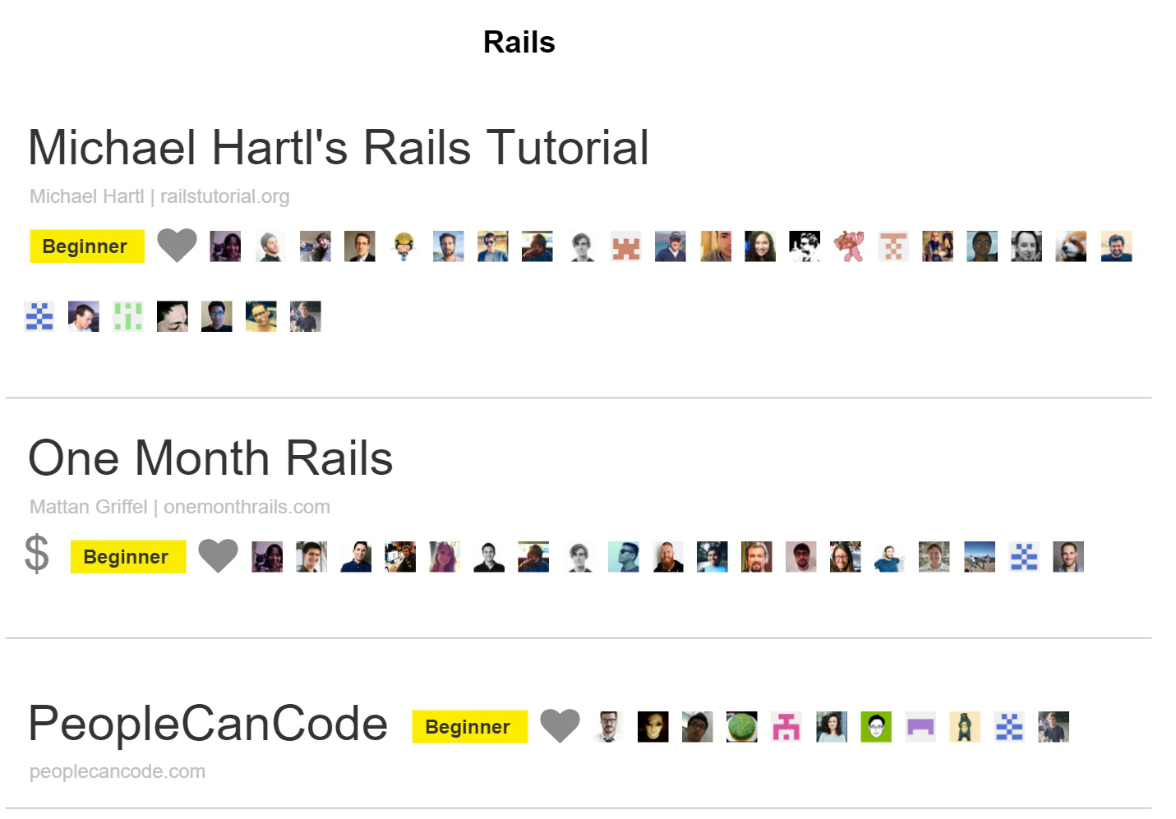Open the One Month Rails title link
The height and width of the screenshot is (819, 1176).
click(x=210, y=458)
